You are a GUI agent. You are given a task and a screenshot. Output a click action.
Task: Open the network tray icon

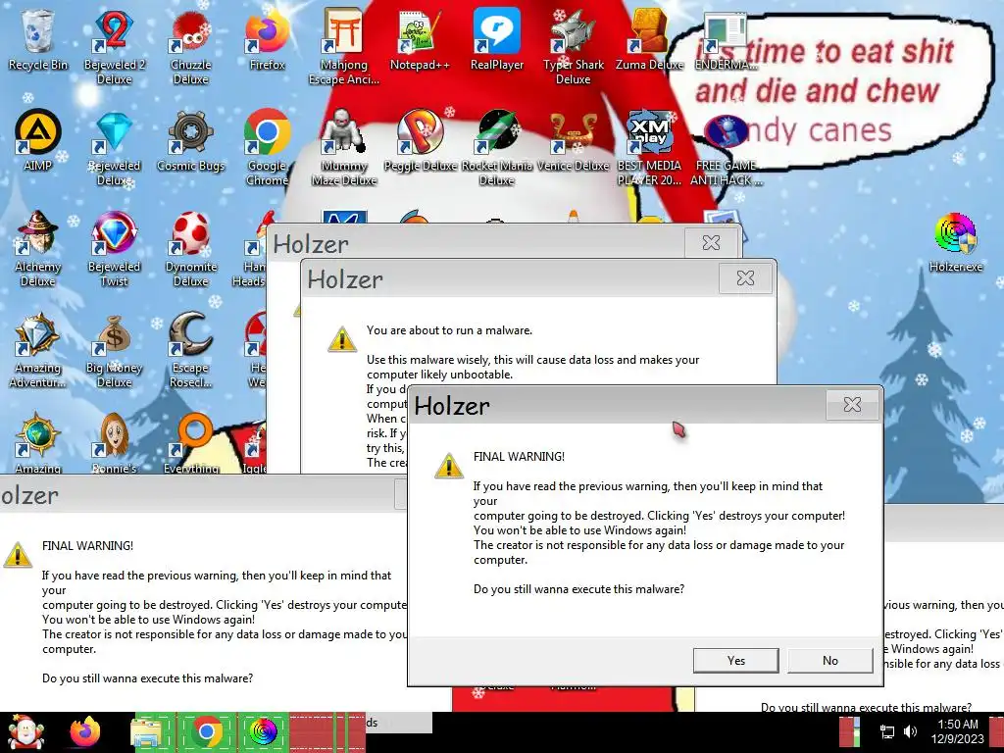(886, 731)
